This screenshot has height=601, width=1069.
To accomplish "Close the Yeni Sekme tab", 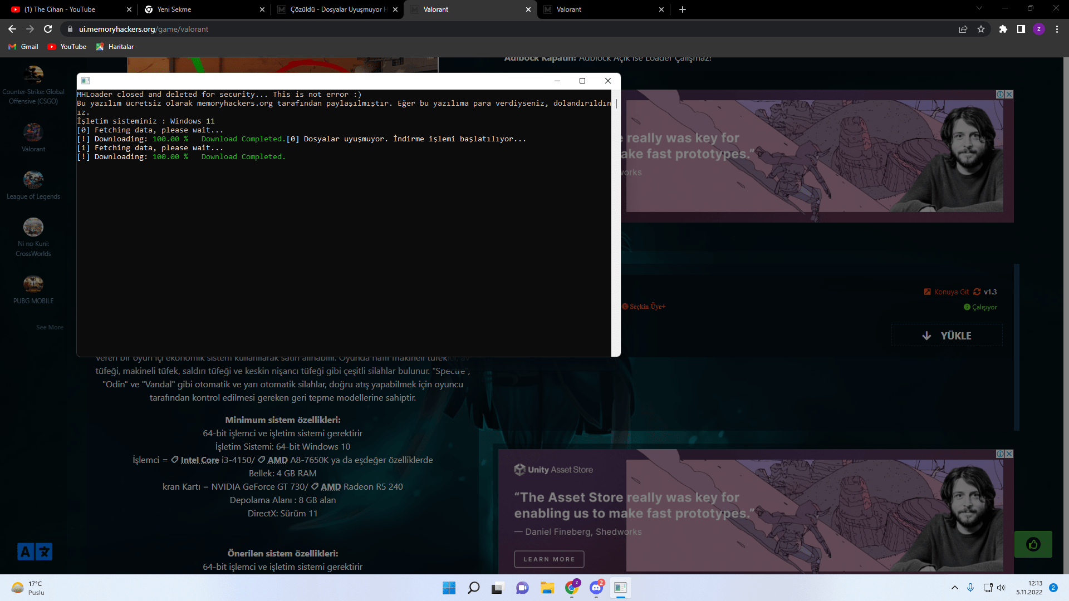I will pyautogui.click(x=262, y=9).
